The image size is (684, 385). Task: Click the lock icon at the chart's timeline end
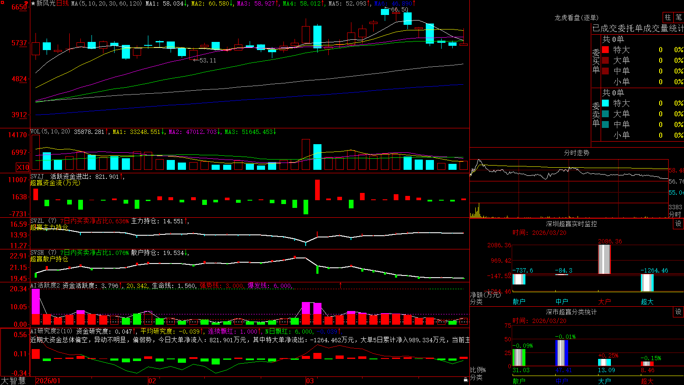[x=466, y=380]
